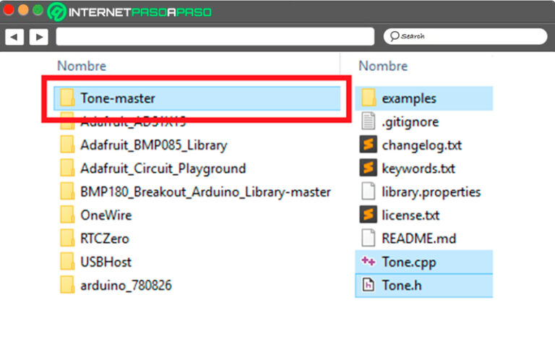Open the Adafruit_BMP085_Library folder
Viewport: 555px width, 347px height.
pos(153,145)
